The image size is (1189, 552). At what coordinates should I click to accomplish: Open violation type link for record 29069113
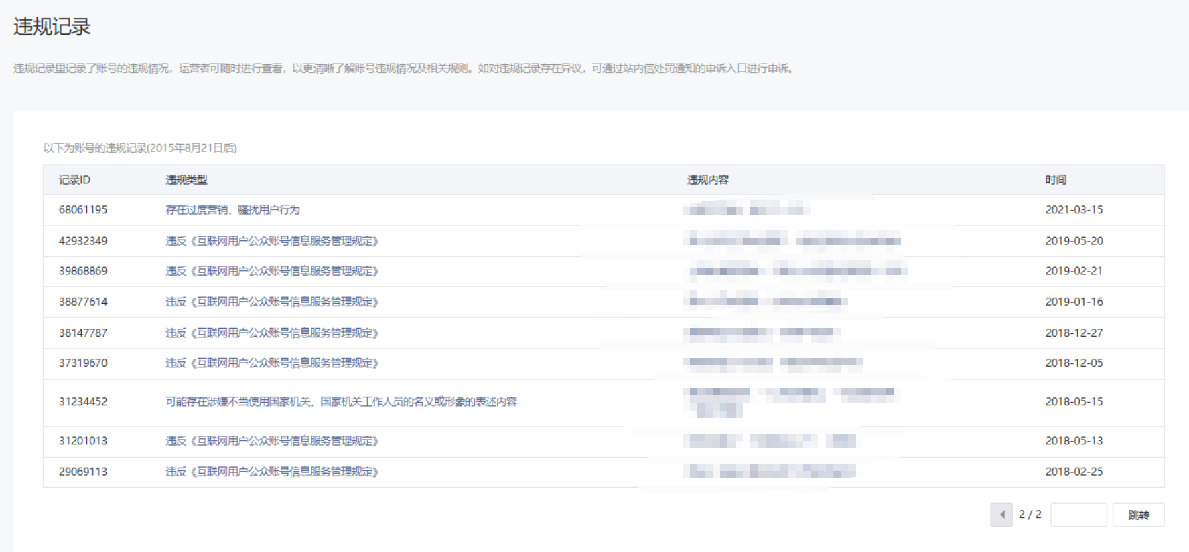click(x=272, y=472)
